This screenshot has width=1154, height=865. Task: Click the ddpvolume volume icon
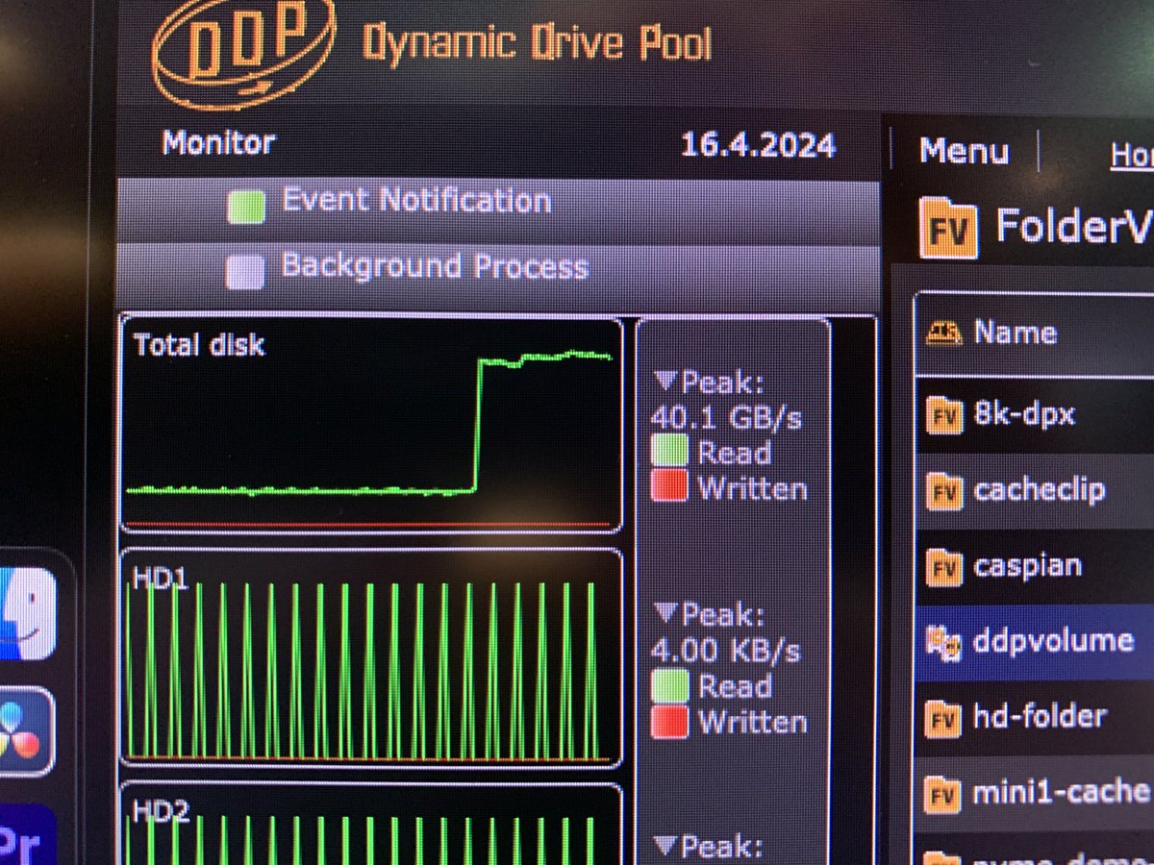tap(943, 642)
